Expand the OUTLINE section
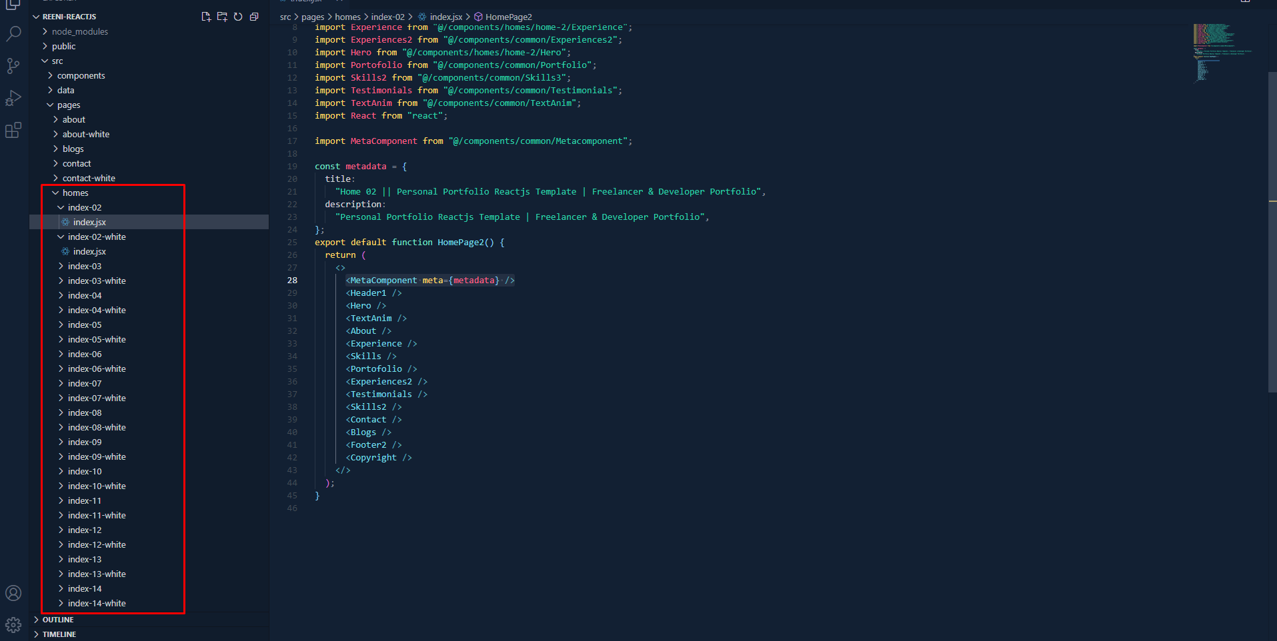The image size is (1277, 641). [58, 620]
